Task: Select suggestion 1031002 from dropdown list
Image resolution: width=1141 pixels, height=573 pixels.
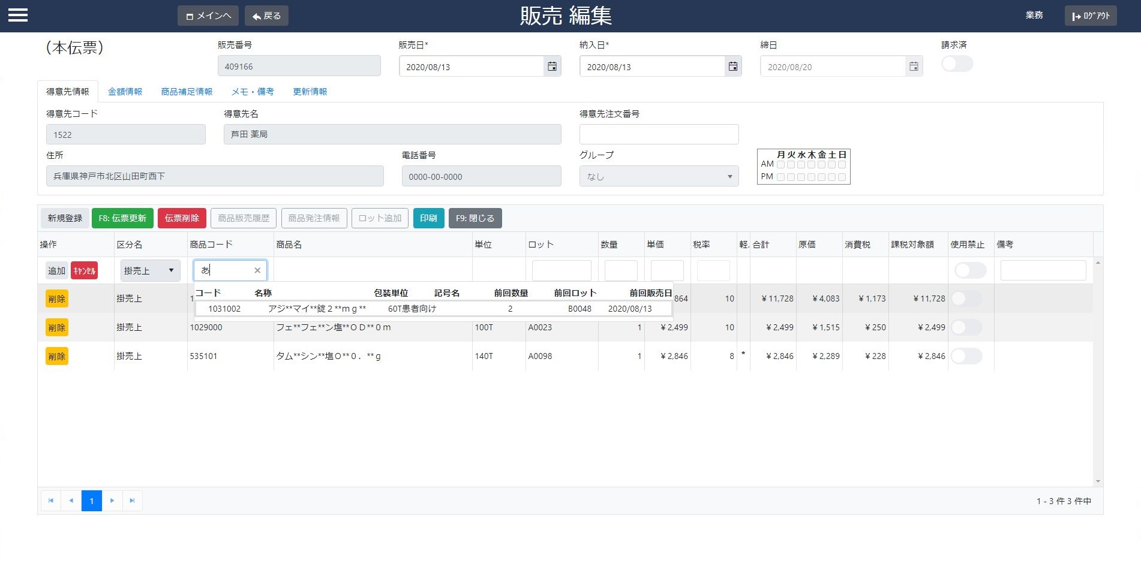Action: (x=433, y=309)
